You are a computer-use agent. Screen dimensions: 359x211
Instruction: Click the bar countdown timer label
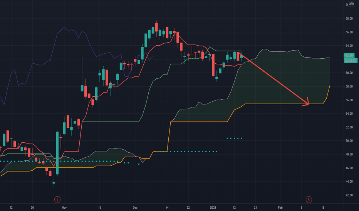(351, 61)
